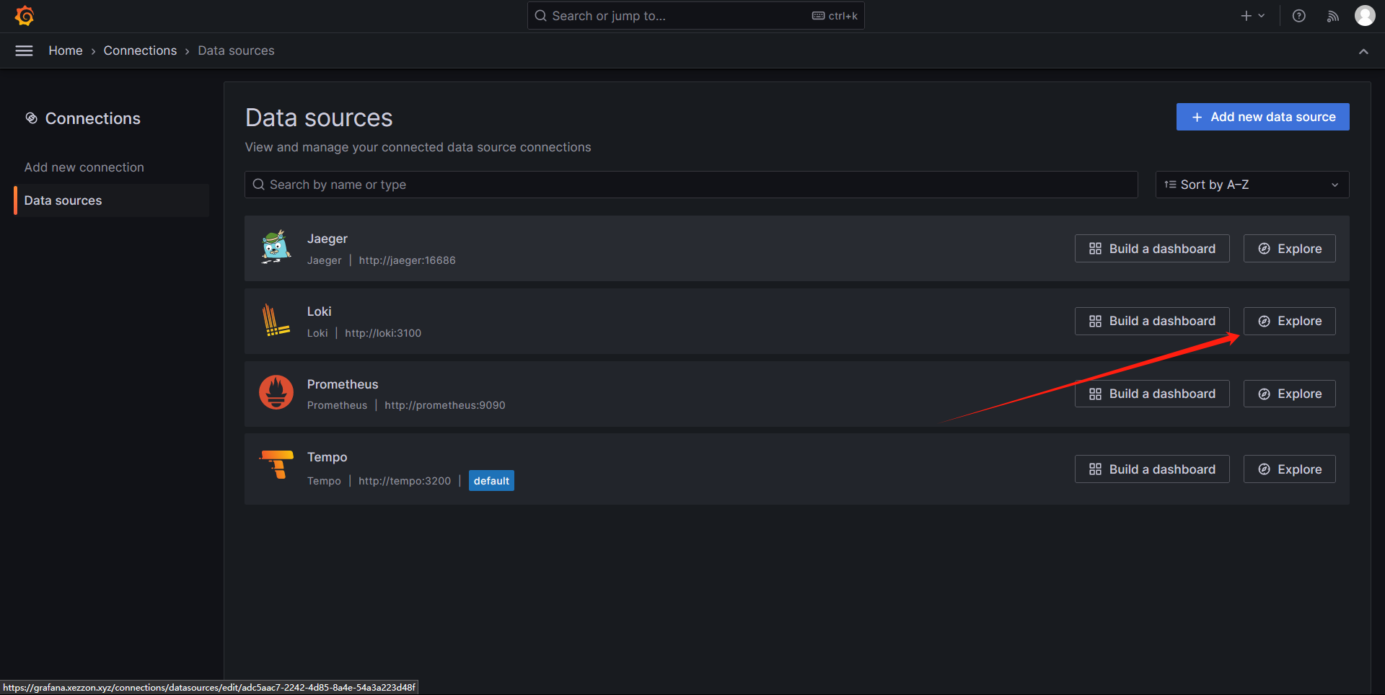The height and width of the screenshot is (695, 1385).
Task: Select Add new connection in sidebar
Action: pos(84,167)
